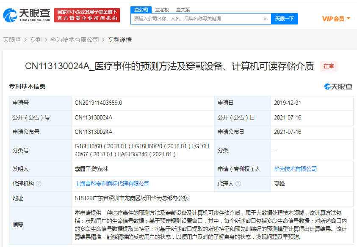This screenshot has height=247, width=357.
Task: Select application number CN201911403659.0
Action: [98, 103]
